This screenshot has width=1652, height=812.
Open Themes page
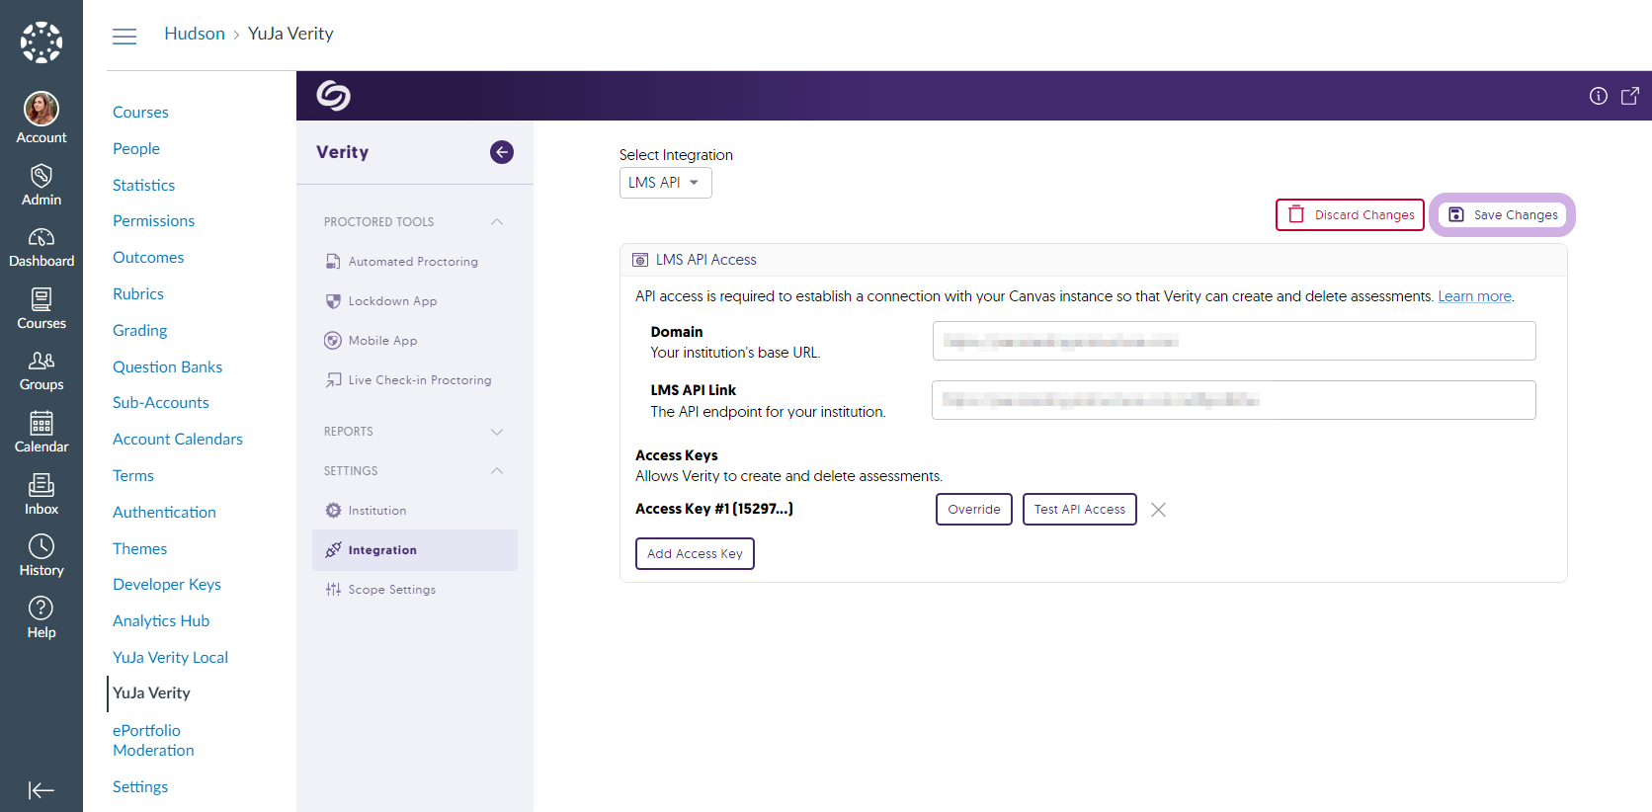pyautogui.click(x=139, y=549)
